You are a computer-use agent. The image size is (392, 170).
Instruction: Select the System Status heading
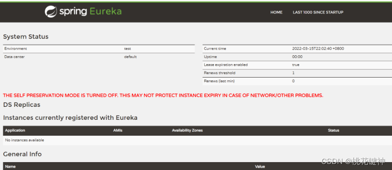pyautogui.click(x=26, y=37)
